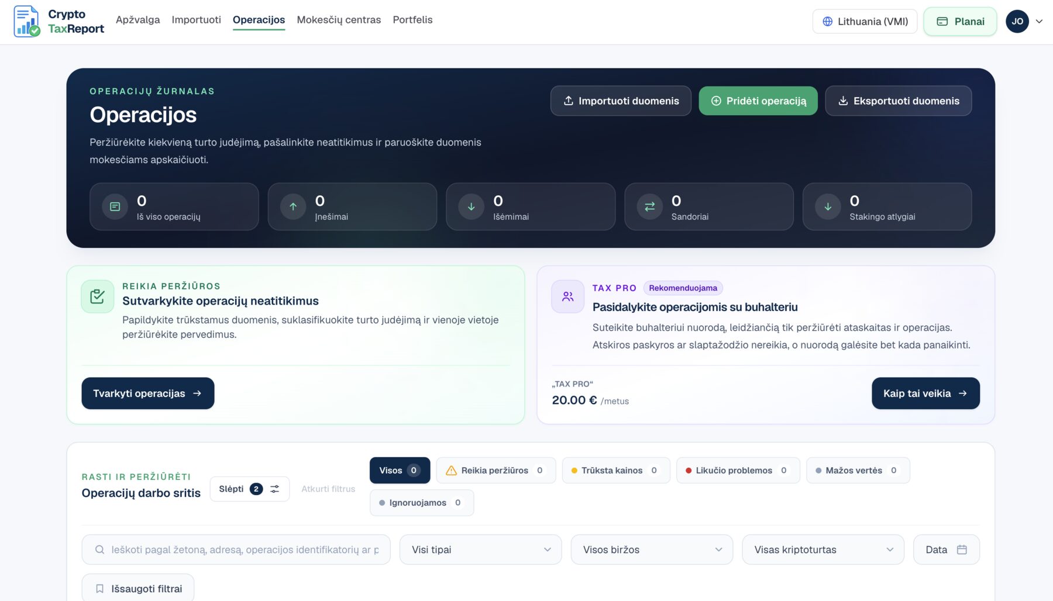This screenshot has height=601, width=1053.
Task: Click the filter sliders icon beside Slėpti
Action: click(274, 489)
